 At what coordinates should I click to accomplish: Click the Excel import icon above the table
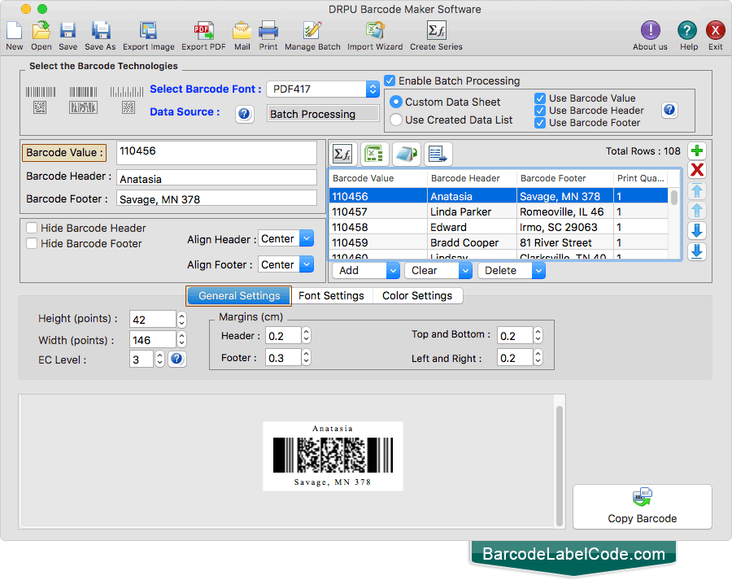pyautogui.click(x=374, y=154)
